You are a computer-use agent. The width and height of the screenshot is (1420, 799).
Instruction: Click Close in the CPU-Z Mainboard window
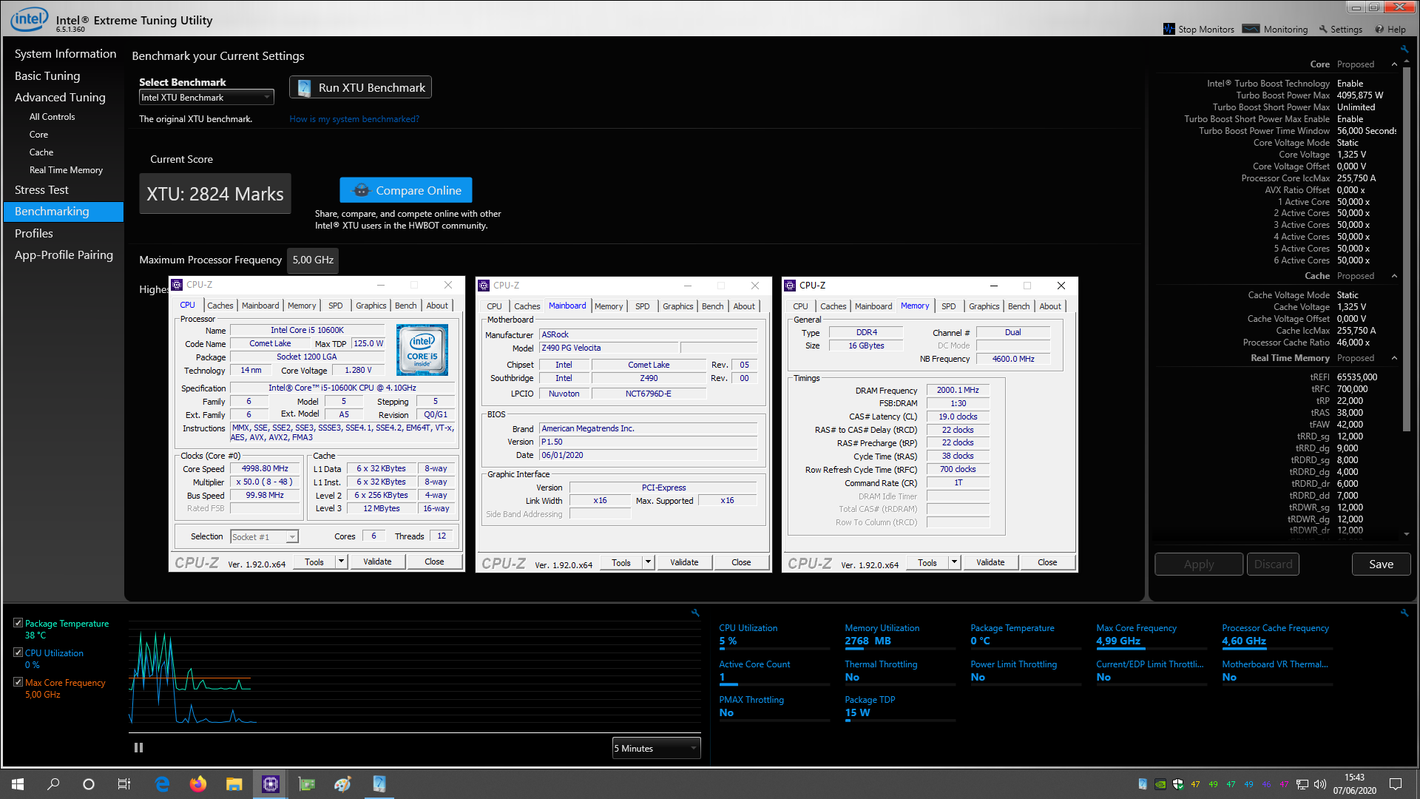point(741,563)
